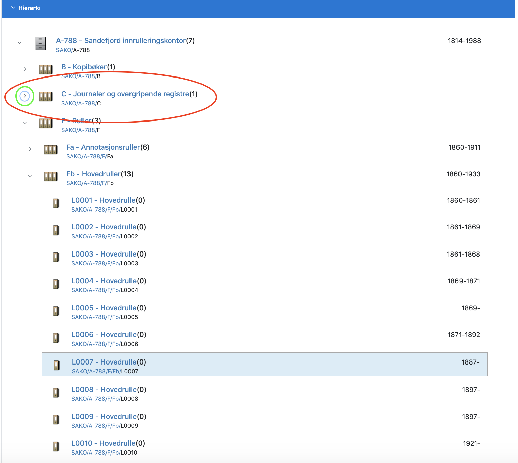The width and height of the screenshot is (518, 463).
Task: Click the single binder icon for L0009
Action: coord(56,420)
